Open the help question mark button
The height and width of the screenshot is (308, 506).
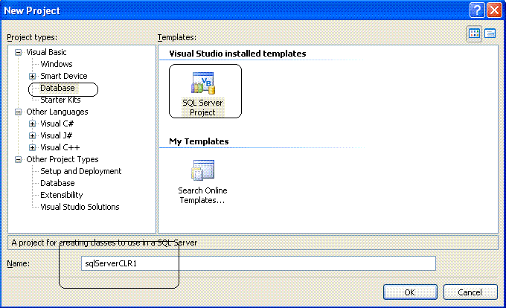pos(477,10)
